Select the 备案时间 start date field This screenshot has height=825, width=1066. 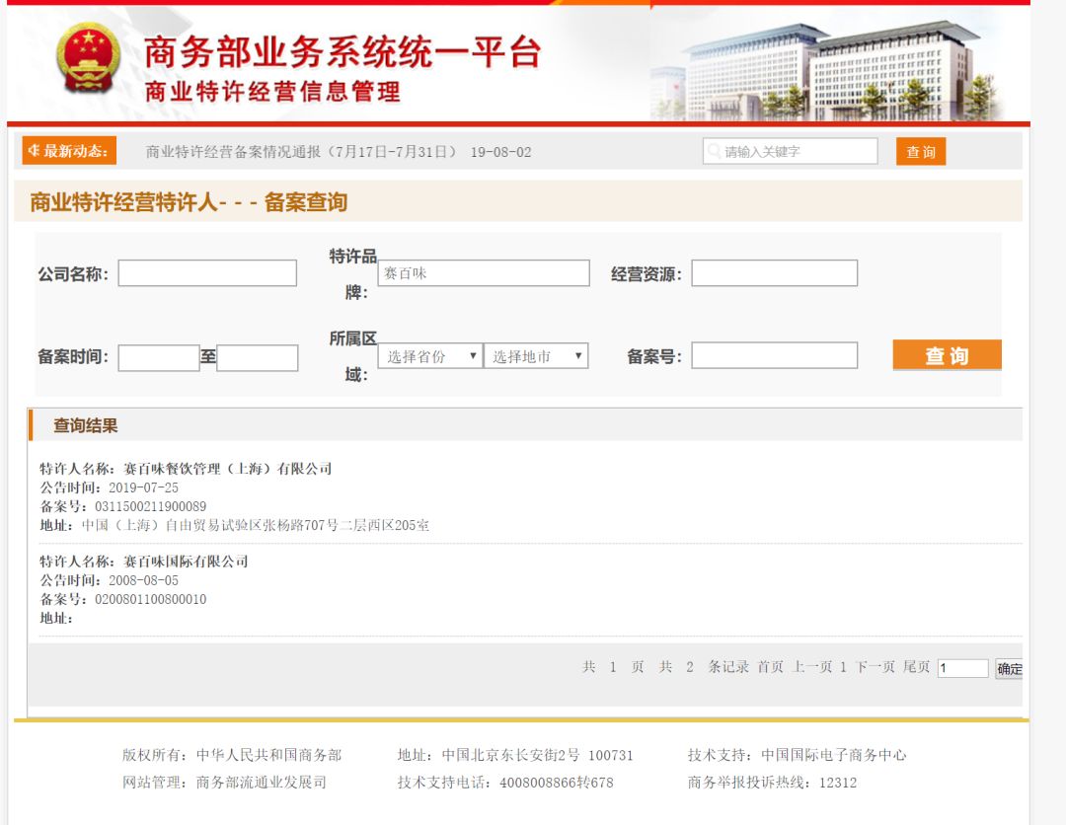coord(159,357)
